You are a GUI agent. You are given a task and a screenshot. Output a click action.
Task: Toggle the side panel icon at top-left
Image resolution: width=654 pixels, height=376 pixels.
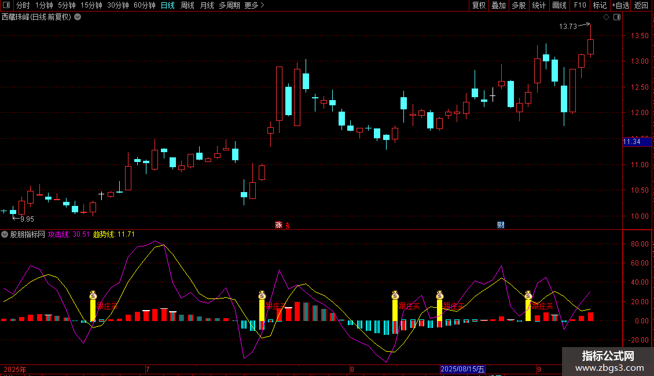click(6, 5)
